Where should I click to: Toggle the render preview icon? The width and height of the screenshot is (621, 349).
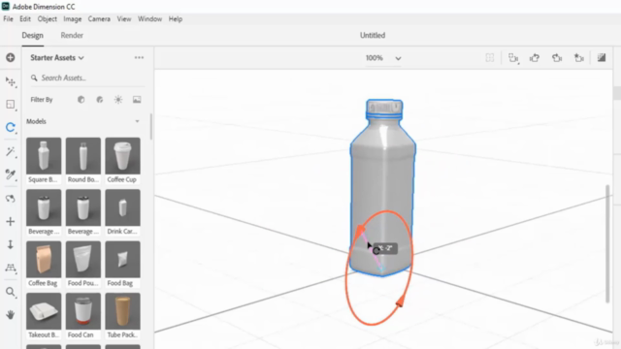[x=602, y=58]
